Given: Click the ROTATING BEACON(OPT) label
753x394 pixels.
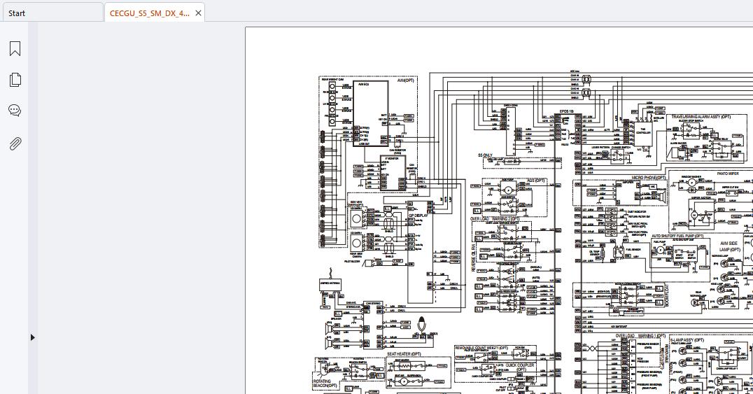Looking at the screenshot, I should [325, 384].
